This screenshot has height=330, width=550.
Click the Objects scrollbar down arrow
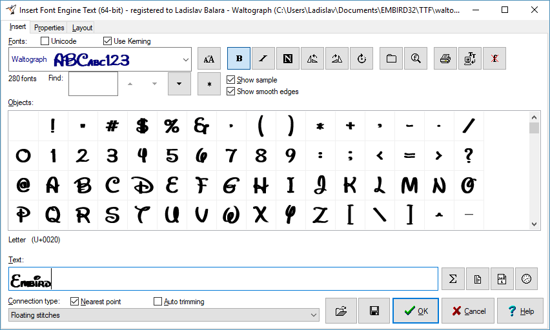point(535,224)
